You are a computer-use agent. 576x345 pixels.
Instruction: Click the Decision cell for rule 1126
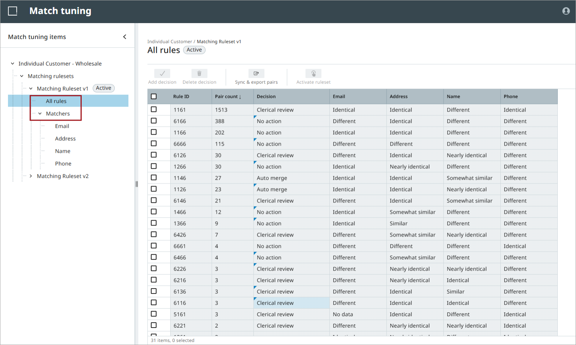[291, 189]
